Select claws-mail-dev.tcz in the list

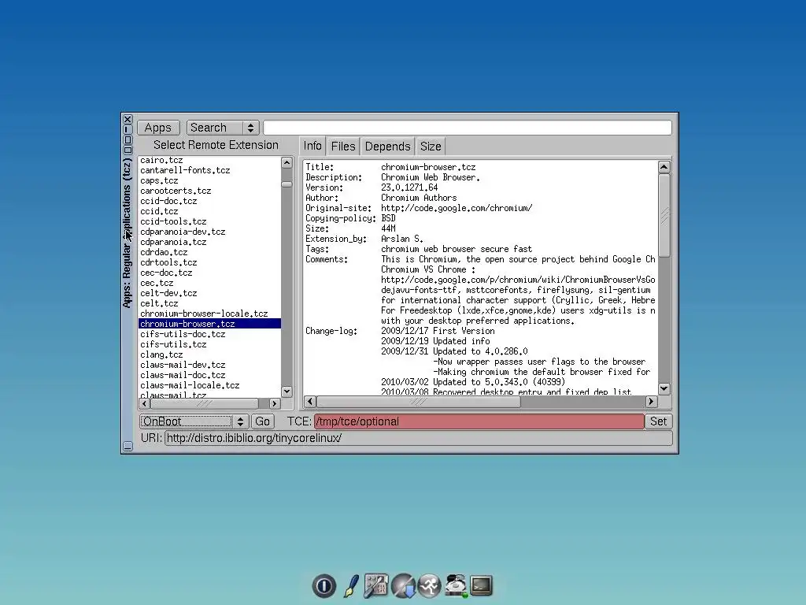[209, 365]
